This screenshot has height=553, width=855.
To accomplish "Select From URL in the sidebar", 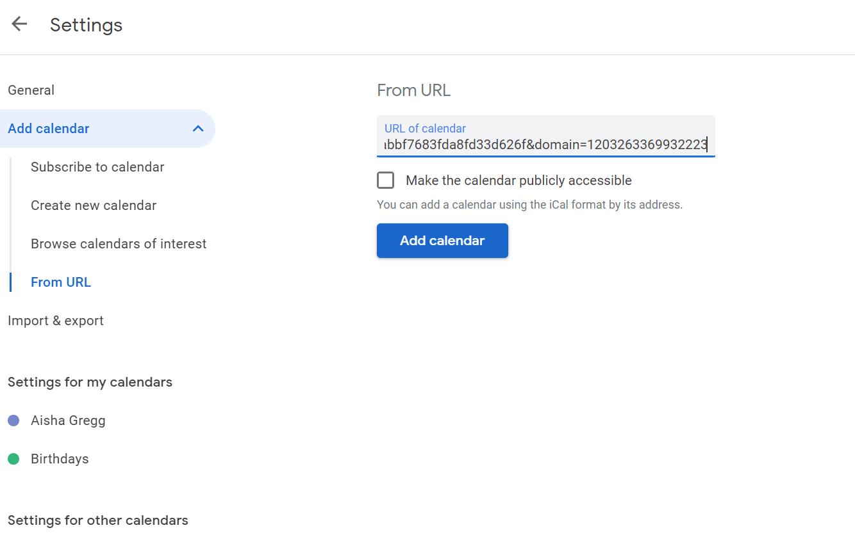I will click(61, 282).
